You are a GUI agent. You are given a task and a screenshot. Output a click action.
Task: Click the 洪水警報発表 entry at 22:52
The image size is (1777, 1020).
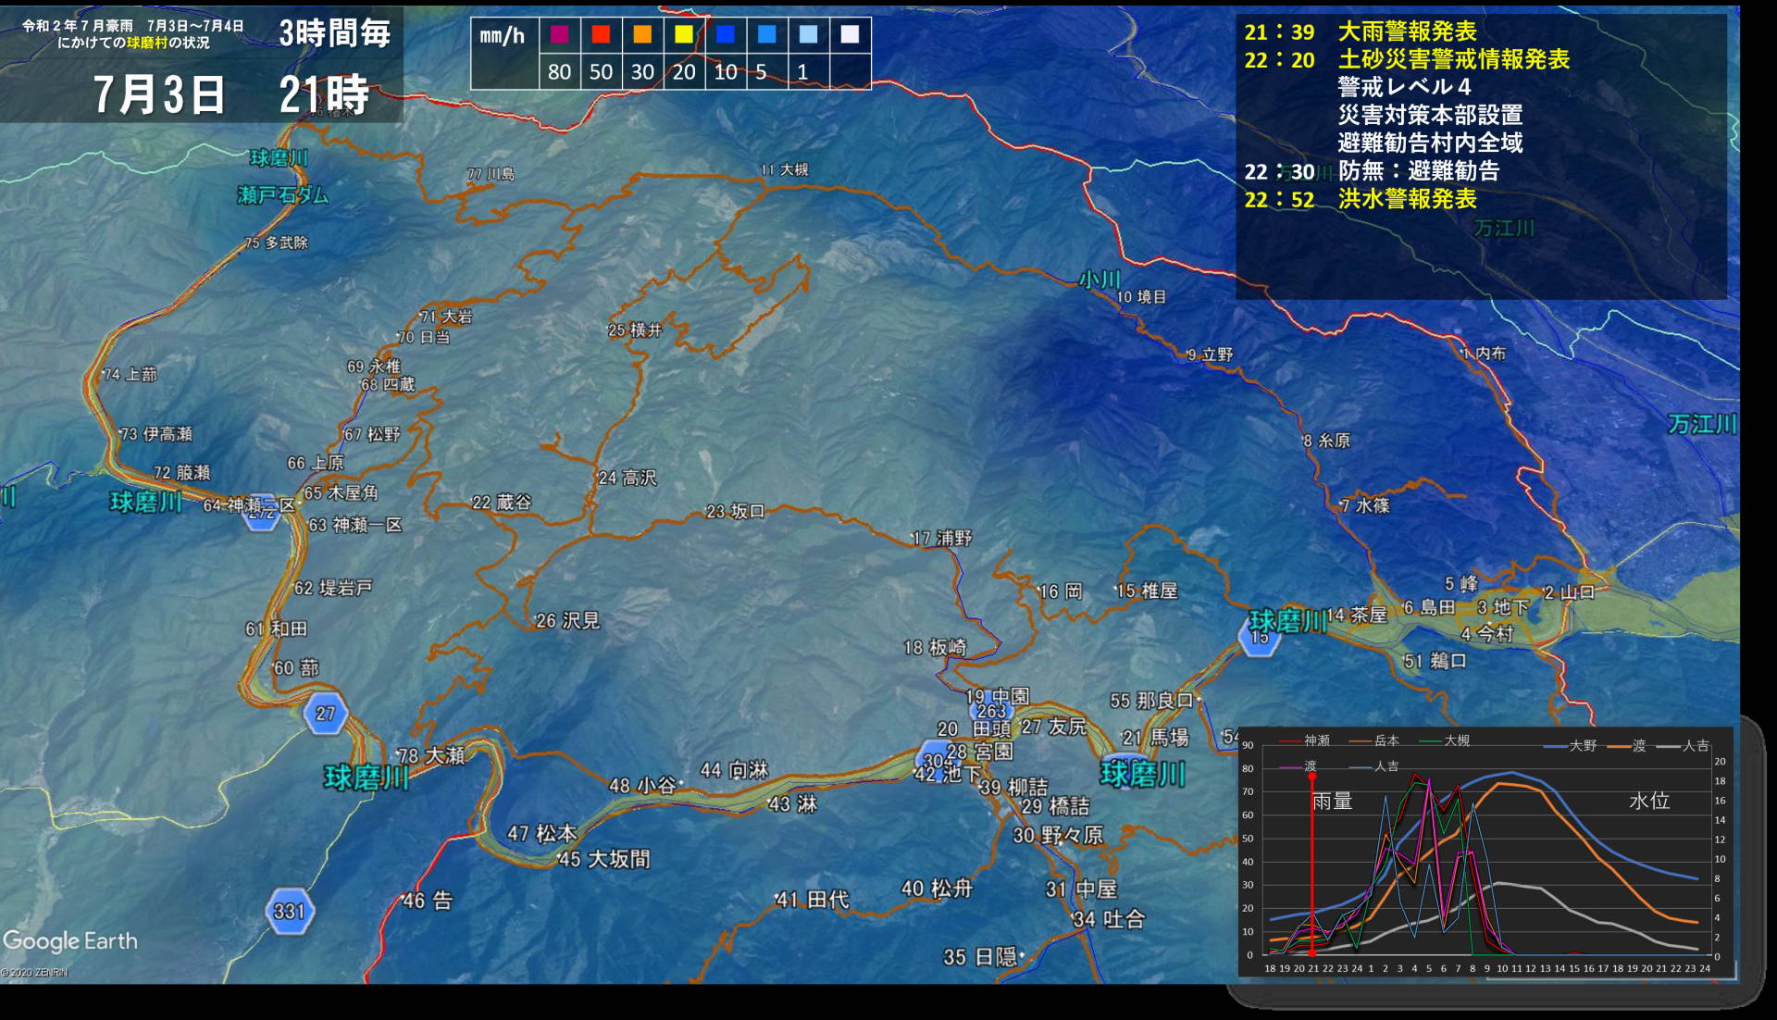pyautogui.click(x=1407, y=199)
